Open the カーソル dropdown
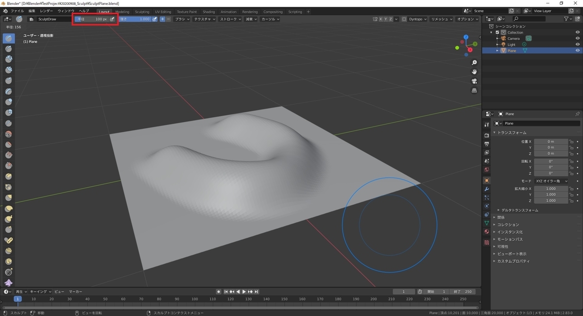Image resolution: width=583 pixels, height=316 pixels. click(270, 19)
